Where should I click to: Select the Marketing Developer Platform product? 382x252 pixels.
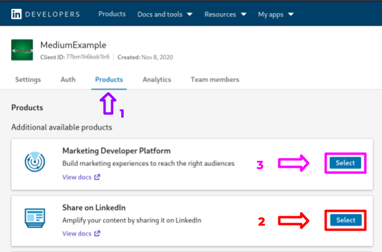pos(345,163)
